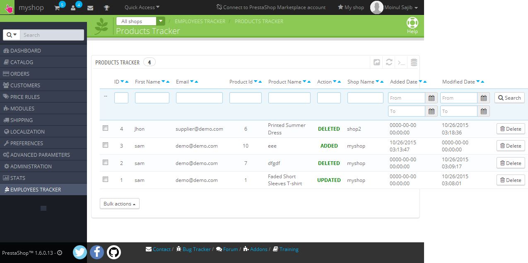
Task: Open the Advanced Parameters menu
Action: pos(43,155)
